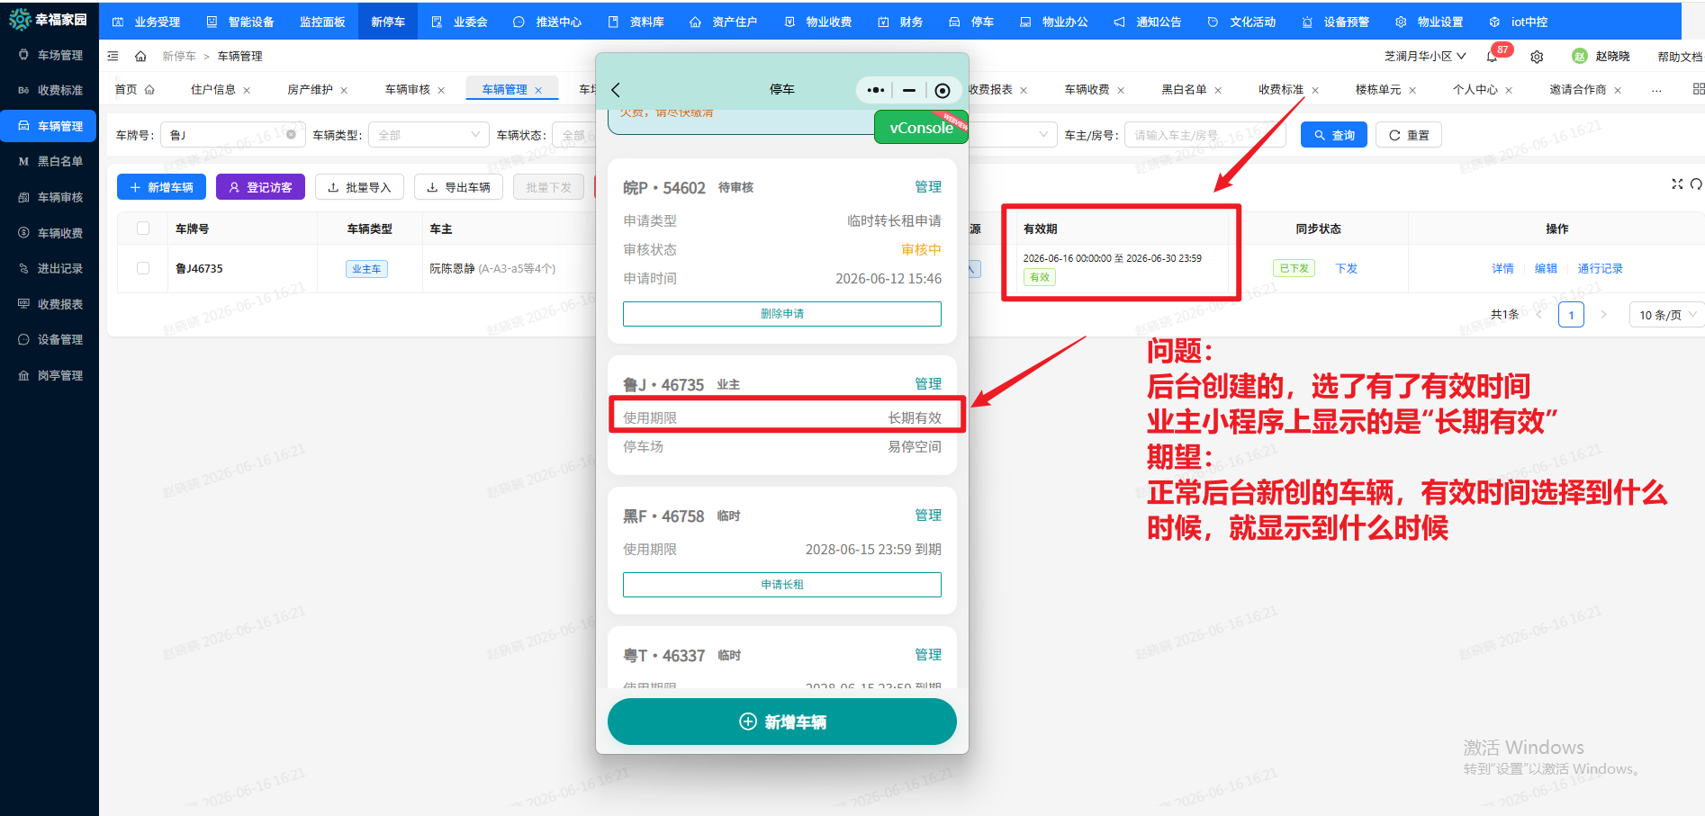Go to next page arrow in pagination
The height and width of the screenshot is (816, 1705).
click(1603, 315)
